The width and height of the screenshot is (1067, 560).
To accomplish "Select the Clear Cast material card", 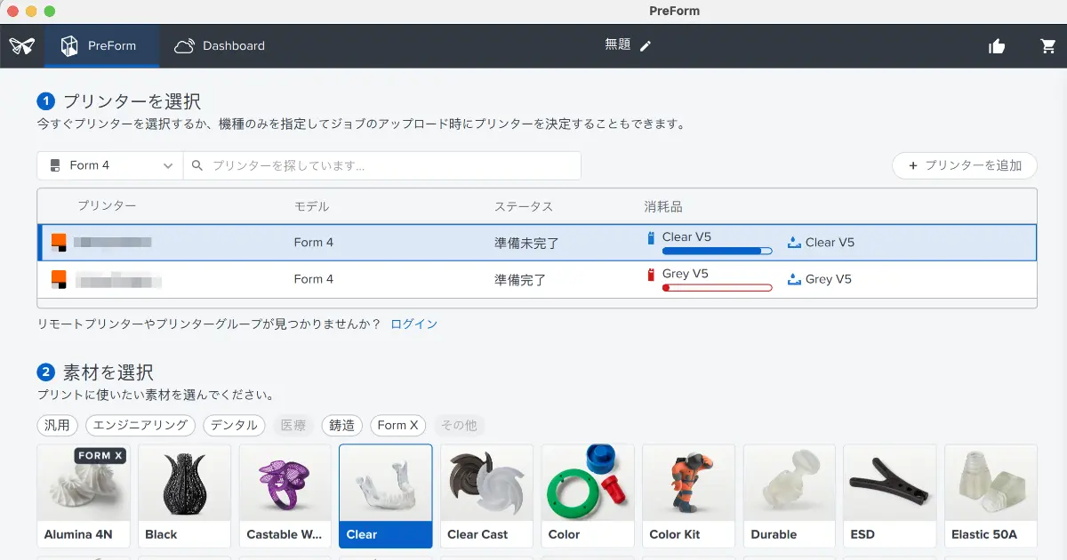I will click(487, 496).
